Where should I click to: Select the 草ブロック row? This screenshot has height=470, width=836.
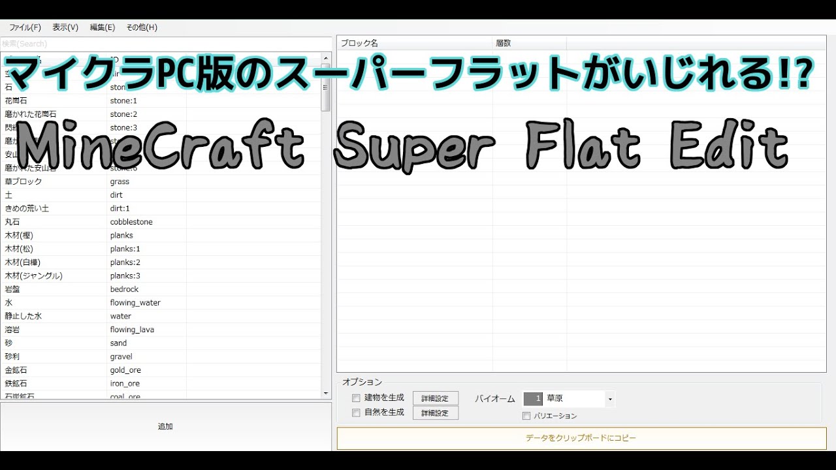[x=161, y=181]
